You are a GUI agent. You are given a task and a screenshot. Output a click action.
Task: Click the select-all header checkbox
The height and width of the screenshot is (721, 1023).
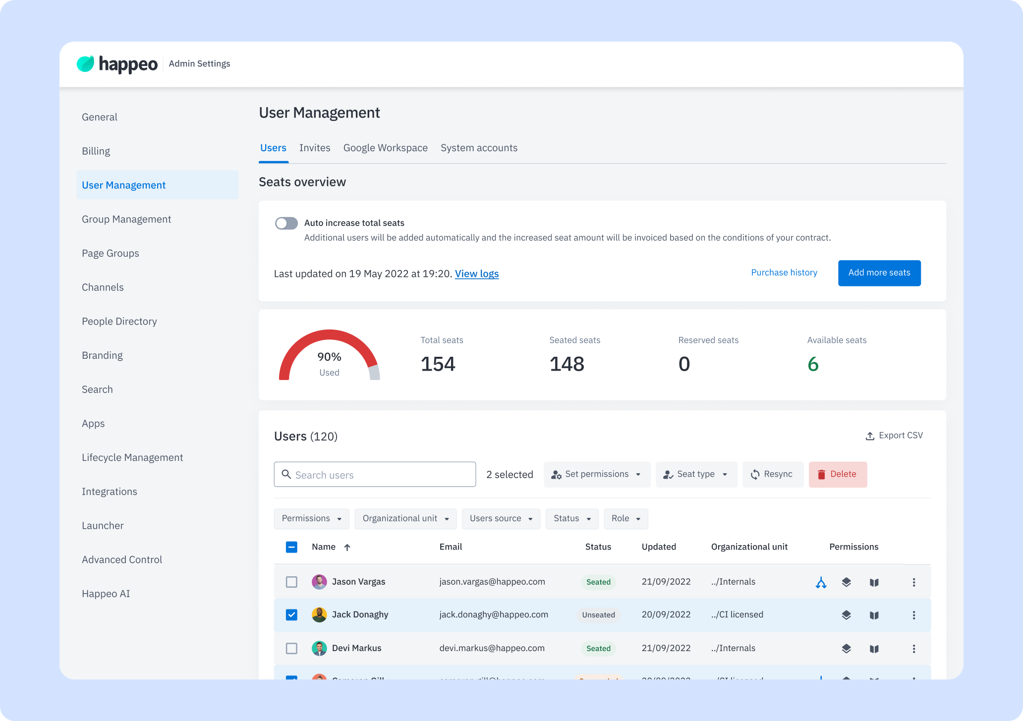coord(291,547)
